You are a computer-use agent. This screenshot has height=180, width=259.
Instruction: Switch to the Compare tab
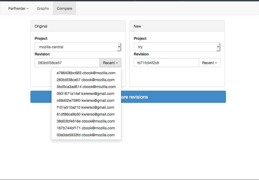[x=64, y=8]
